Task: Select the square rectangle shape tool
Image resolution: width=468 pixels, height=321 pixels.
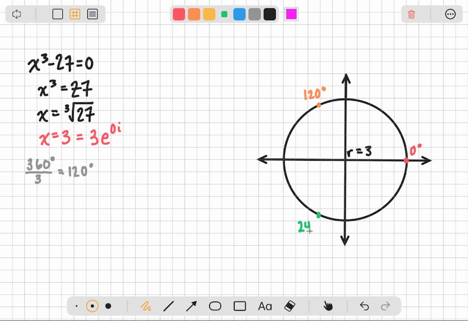Action: click(x=239, y=306)
